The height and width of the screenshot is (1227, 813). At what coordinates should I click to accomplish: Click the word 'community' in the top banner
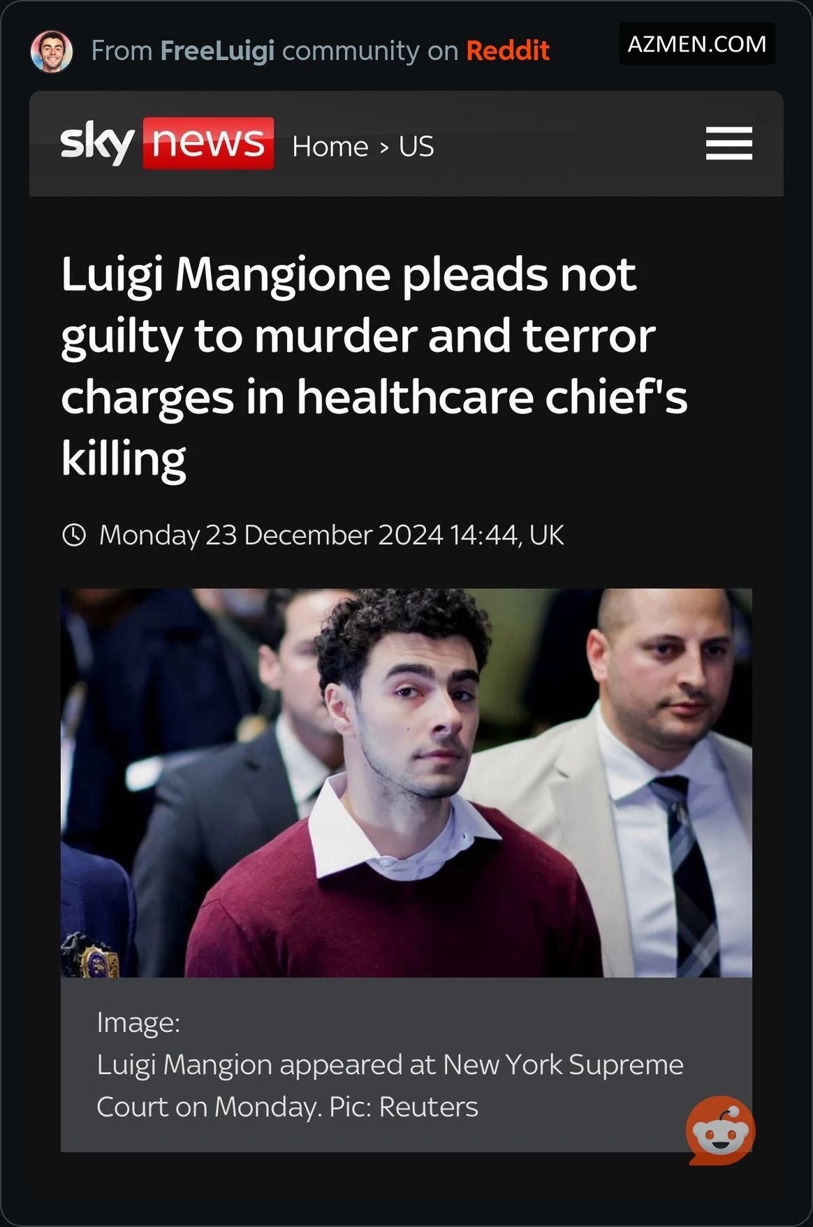point(350,51)
